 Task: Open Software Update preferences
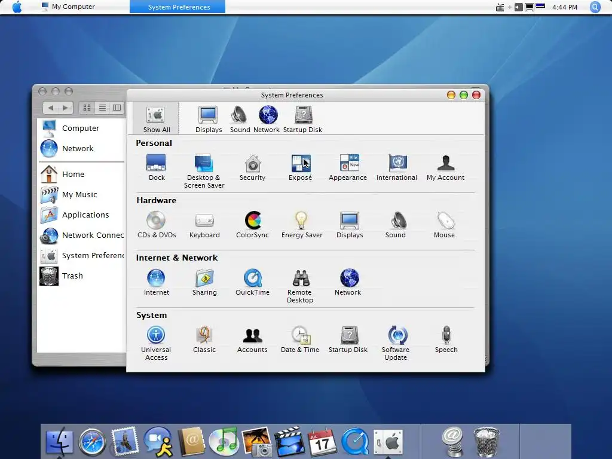click(396, 344)
